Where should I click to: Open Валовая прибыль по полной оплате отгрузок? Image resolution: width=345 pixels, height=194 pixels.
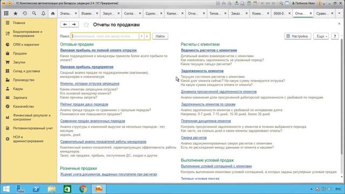(98, 50)
